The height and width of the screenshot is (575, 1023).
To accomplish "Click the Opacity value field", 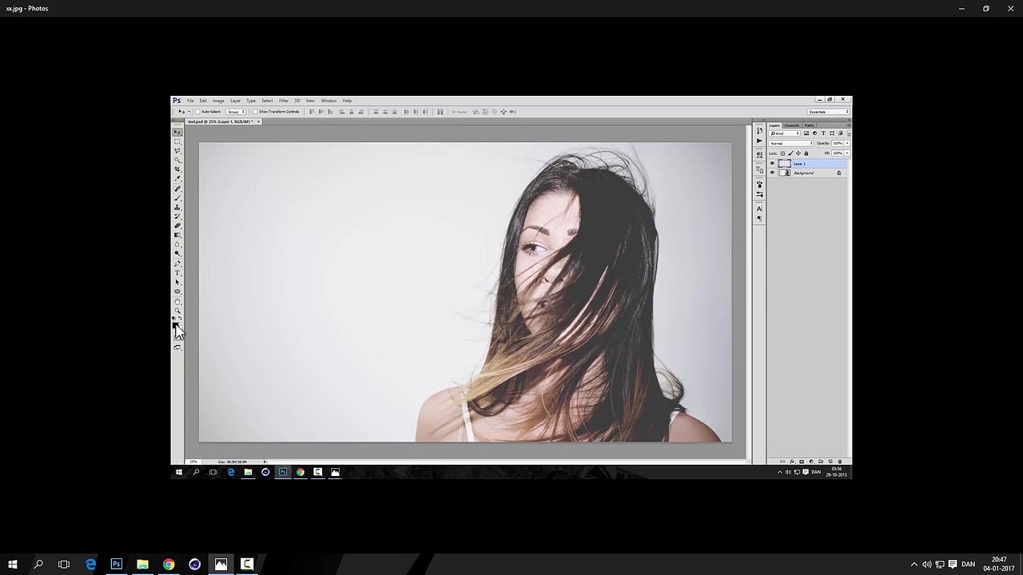I will (838, 143).
